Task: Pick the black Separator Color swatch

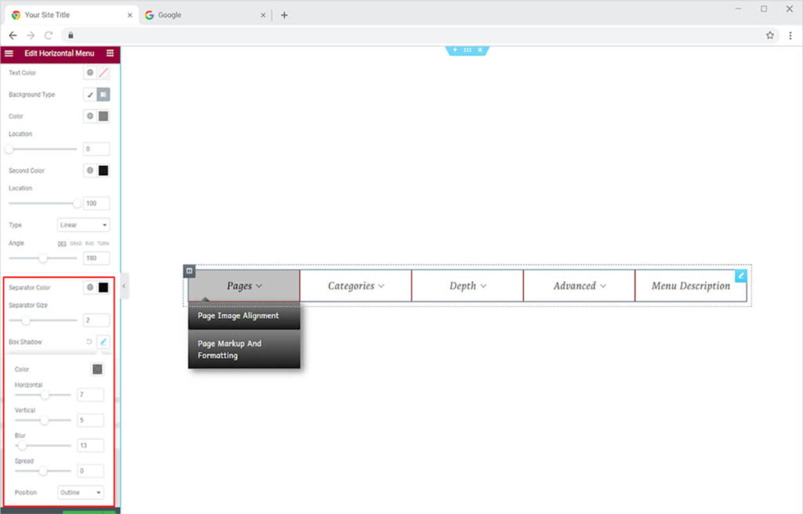Action: 104,287
